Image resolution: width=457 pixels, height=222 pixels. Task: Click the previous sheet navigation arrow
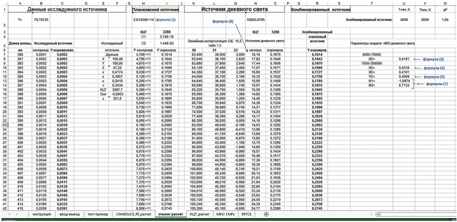(x=9, y=214)
